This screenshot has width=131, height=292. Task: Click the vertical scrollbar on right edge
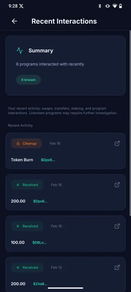(x=130, y=123)
